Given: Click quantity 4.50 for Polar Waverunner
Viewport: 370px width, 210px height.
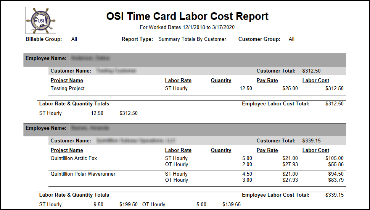Looking at the screenshot, I should point(247,174).
